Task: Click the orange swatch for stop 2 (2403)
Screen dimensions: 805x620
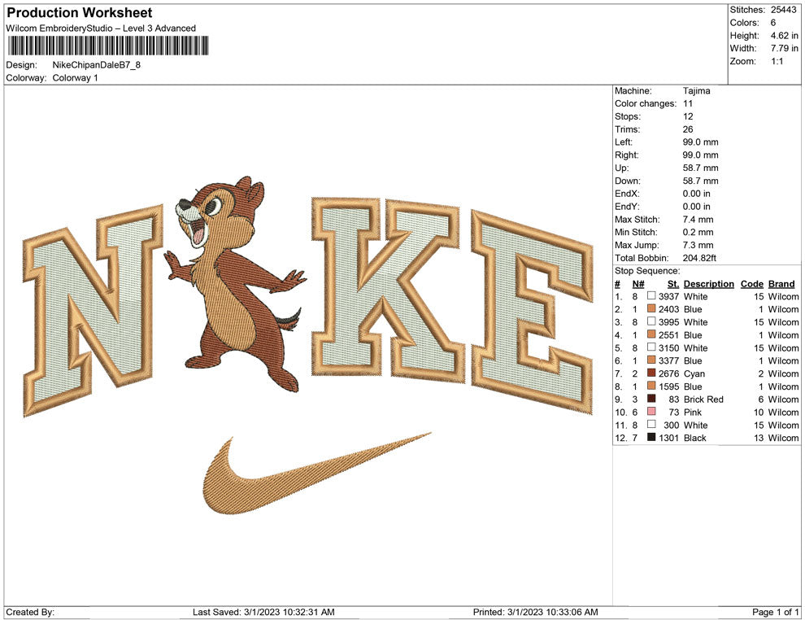Action: [x=651, y=308]
